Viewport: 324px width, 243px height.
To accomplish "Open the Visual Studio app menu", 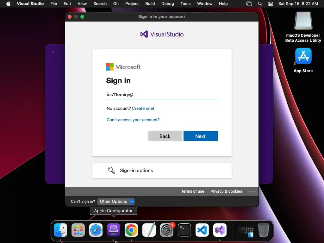I will coord(30,3).
